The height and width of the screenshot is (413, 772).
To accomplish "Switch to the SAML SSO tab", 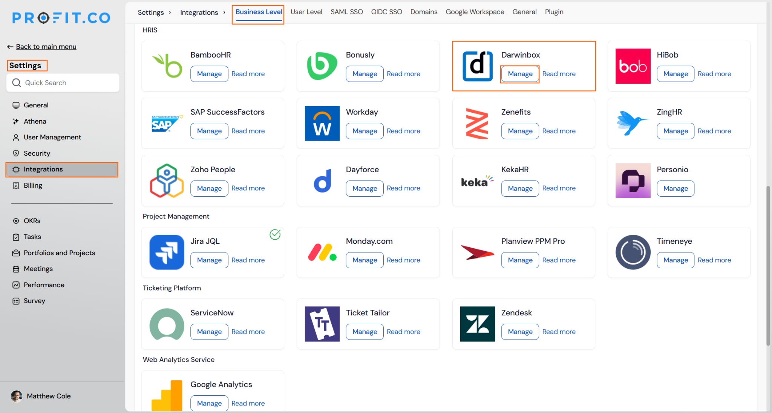I will (346, 12).
